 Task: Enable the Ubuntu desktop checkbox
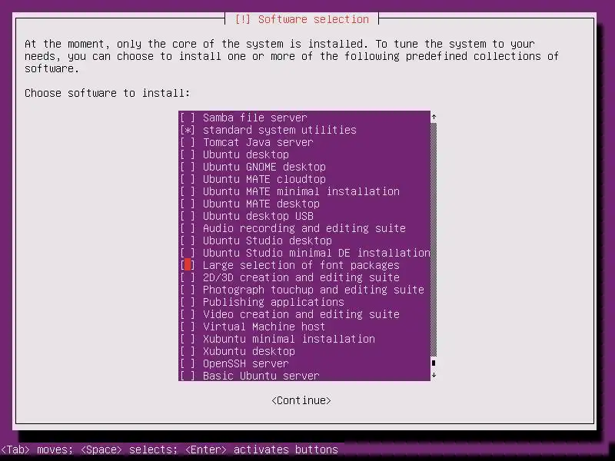click(x=188, y=154)
